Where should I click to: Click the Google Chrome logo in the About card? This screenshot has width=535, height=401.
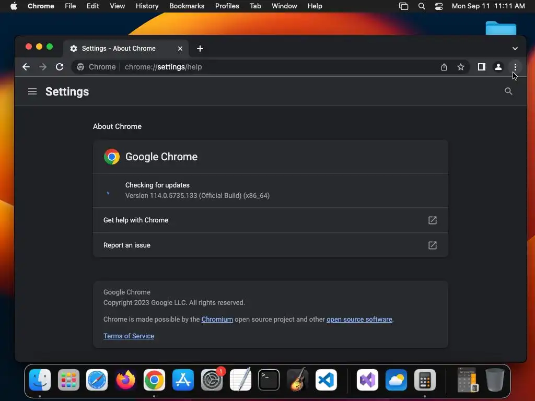pos(112,157)
